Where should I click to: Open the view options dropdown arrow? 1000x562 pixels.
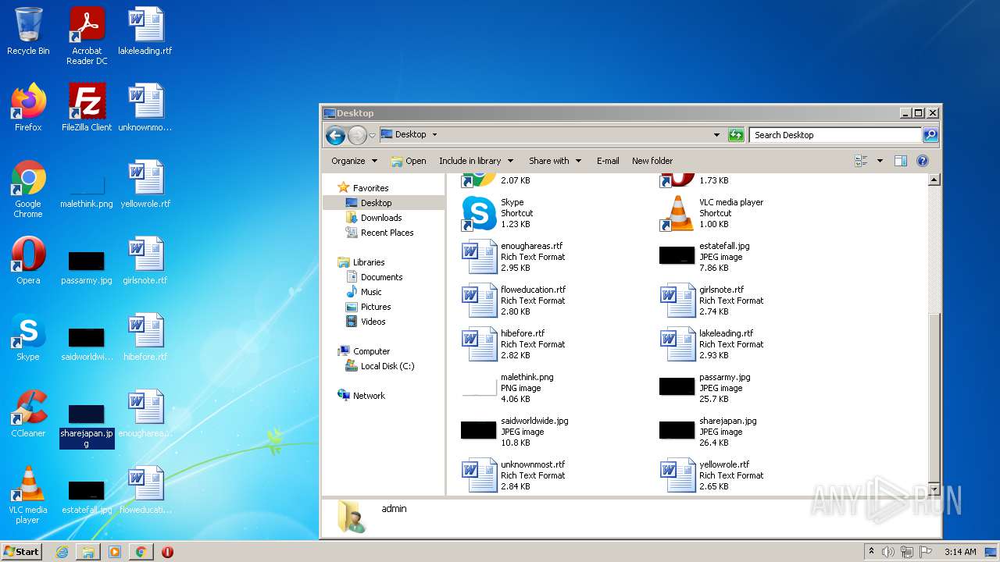tap(880, 161)
